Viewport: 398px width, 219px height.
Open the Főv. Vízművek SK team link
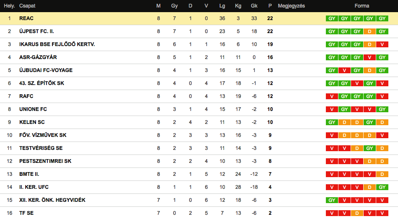click(43, 135)
